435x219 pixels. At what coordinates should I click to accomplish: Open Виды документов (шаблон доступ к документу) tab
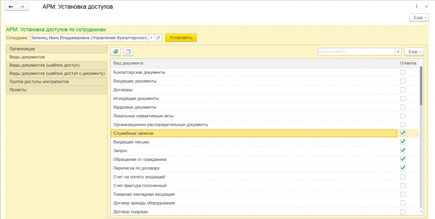[x=56, y=74]
